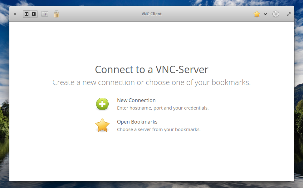Click the desktop wallpaper right of the window
The height and width of the screenshot is (188, 303).
299,93
